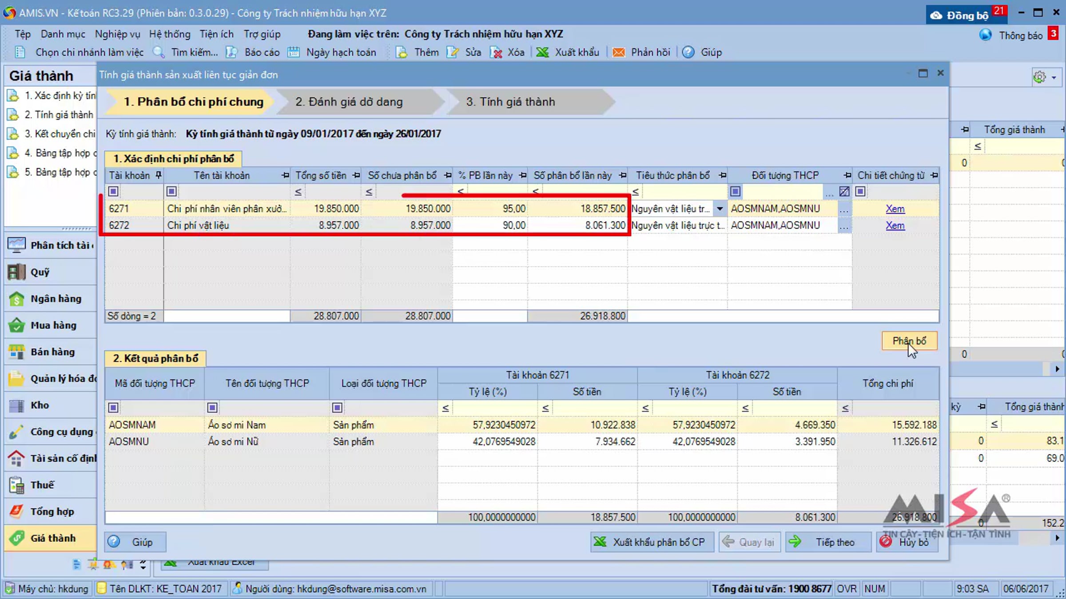Image resolution: width=1066 pixels, height=599 pixels.
Task: Click the AOSMNAM result row code
Action: (x=132, y=425)
